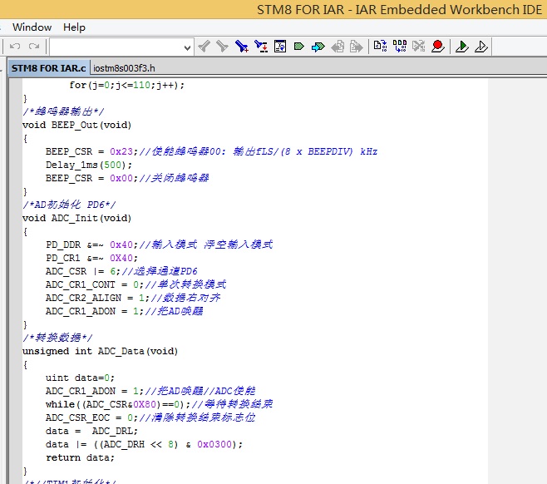Click the 'ADC_CSR_EOC = 0' line
Screen dimensions: 547x484
tap(150, 417)
